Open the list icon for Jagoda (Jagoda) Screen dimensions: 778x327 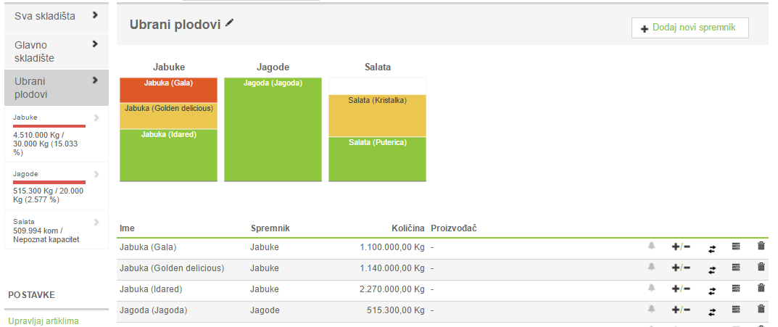(736, 310)
